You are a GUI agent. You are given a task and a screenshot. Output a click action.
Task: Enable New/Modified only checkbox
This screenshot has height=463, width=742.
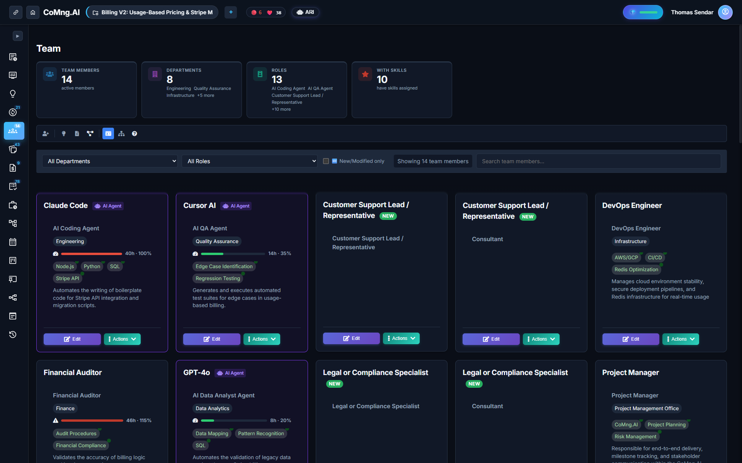click(326, 161)
